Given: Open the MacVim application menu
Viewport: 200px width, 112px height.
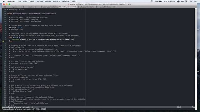Looking at the screenshot, I should (11, 1).
